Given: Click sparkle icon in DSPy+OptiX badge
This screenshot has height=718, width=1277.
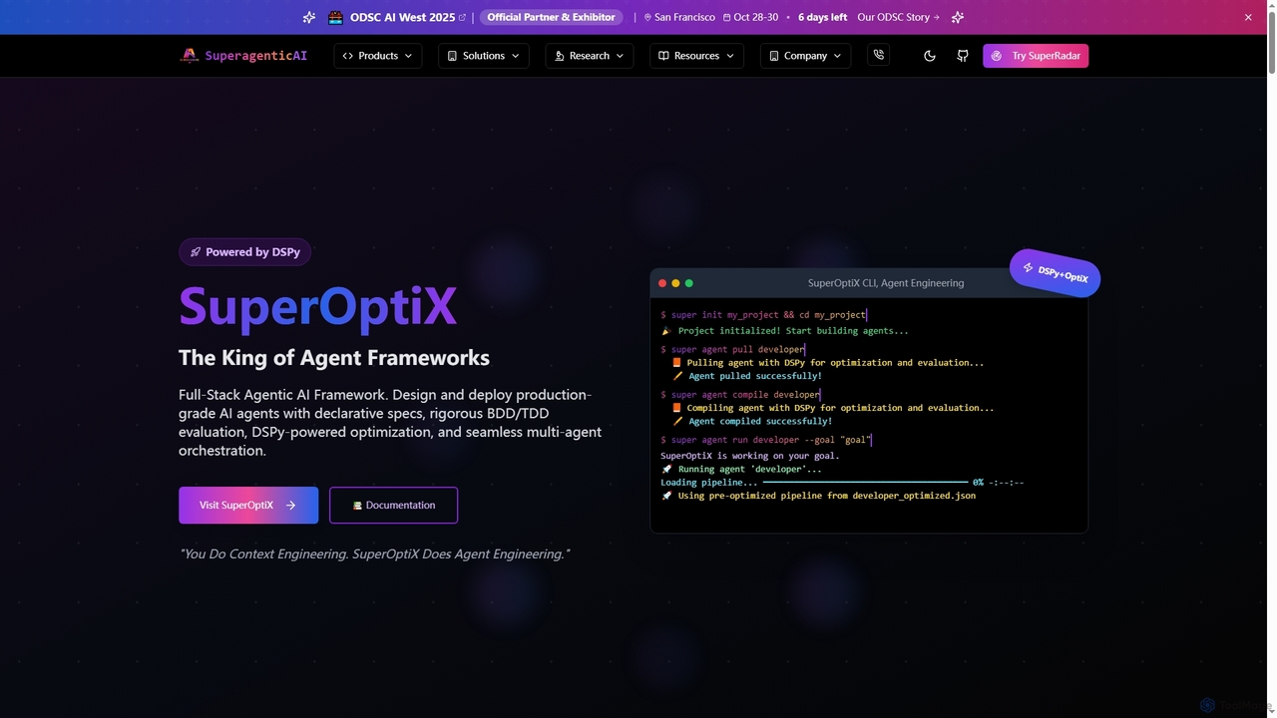Looking at the screenshot, I should click(1028, 267).
